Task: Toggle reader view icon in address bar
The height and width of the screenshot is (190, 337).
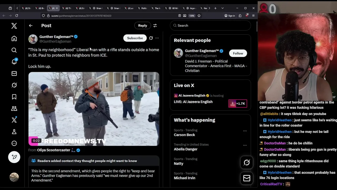Action: pyautogui.click(x=180, y=16)
